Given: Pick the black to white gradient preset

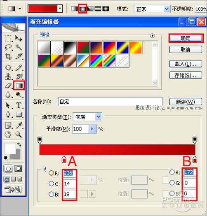Looking at the screenshot, I should point(70,47).
